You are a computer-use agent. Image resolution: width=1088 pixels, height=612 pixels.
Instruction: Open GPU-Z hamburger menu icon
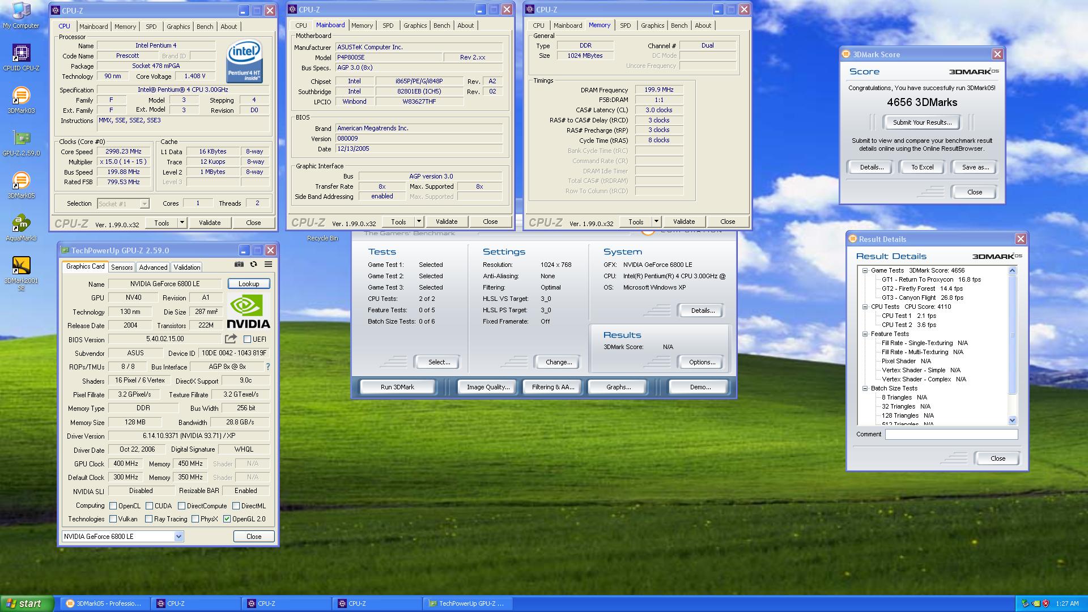tap(269, 264)
